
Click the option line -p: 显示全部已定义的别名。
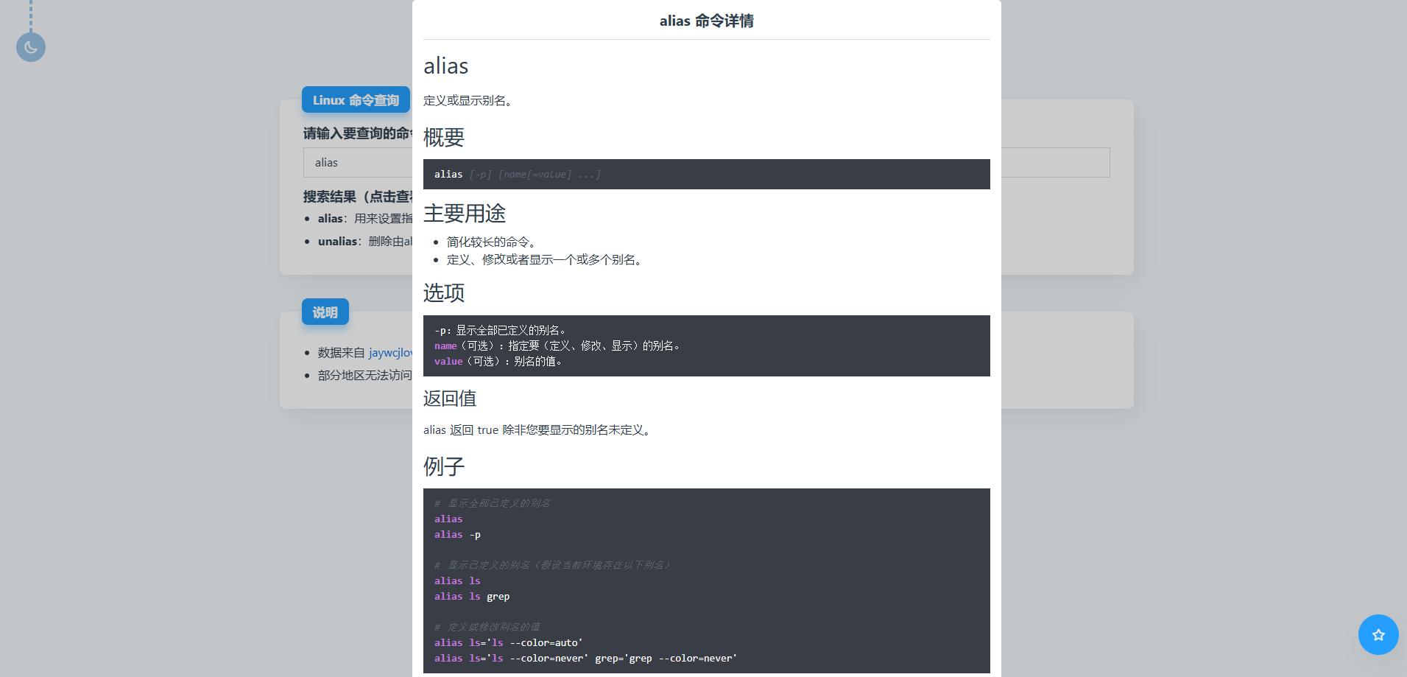point(500,330)
